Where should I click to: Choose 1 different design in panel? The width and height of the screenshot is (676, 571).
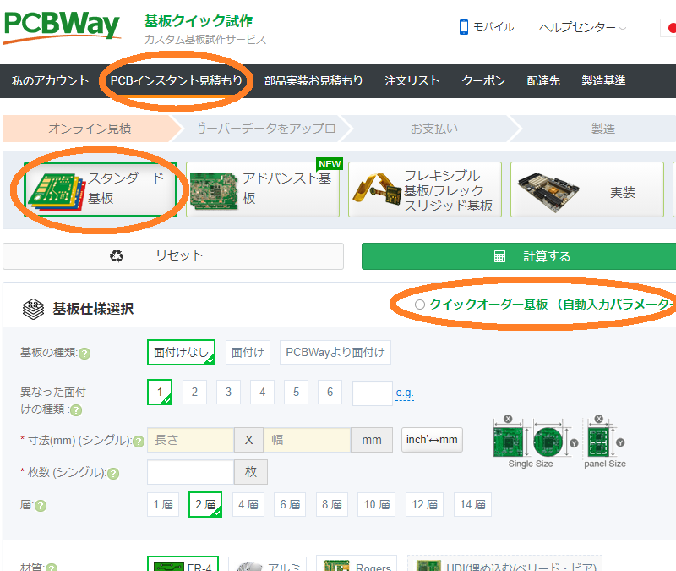[160, 392]
